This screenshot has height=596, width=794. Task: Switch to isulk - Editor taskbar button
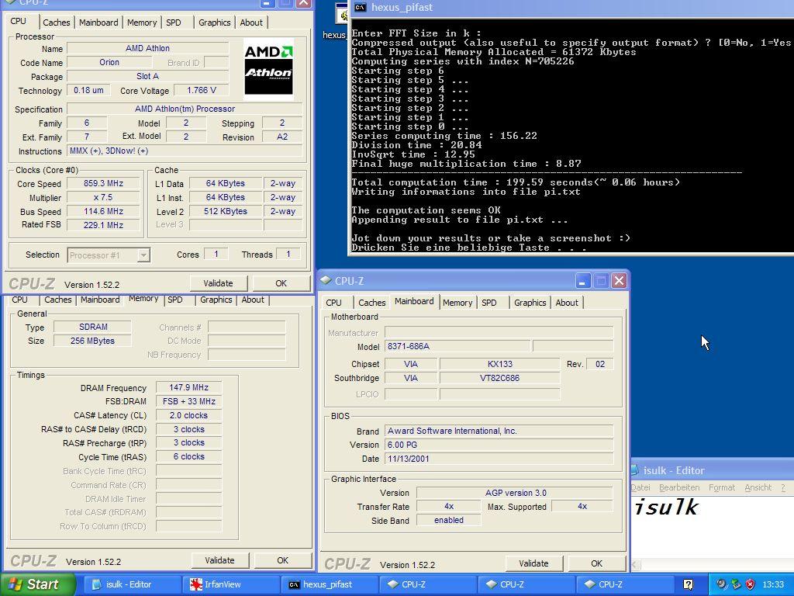point(130,584)
